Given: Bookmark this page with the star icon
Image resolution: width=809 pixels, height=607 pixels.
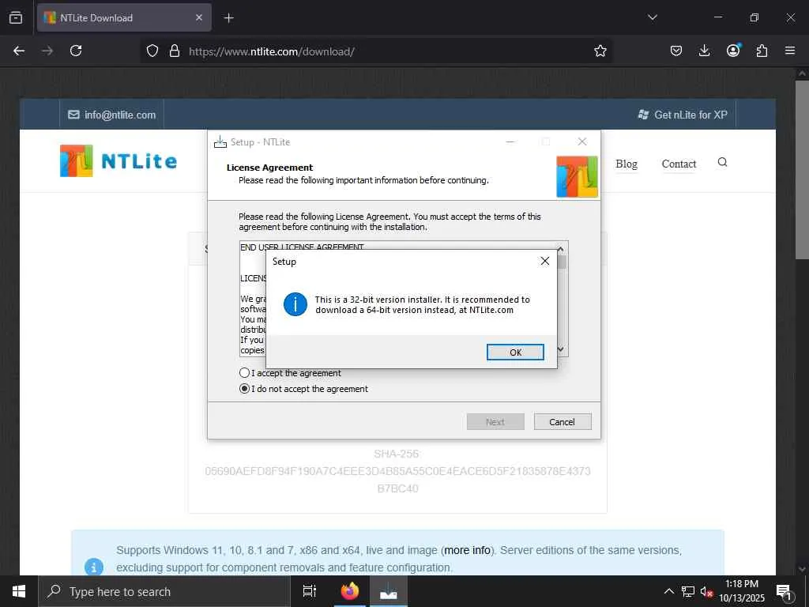Looking at the screenshot, I should pos(600,51).
